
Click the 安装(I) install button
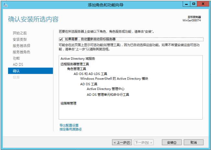pos(172,142)
